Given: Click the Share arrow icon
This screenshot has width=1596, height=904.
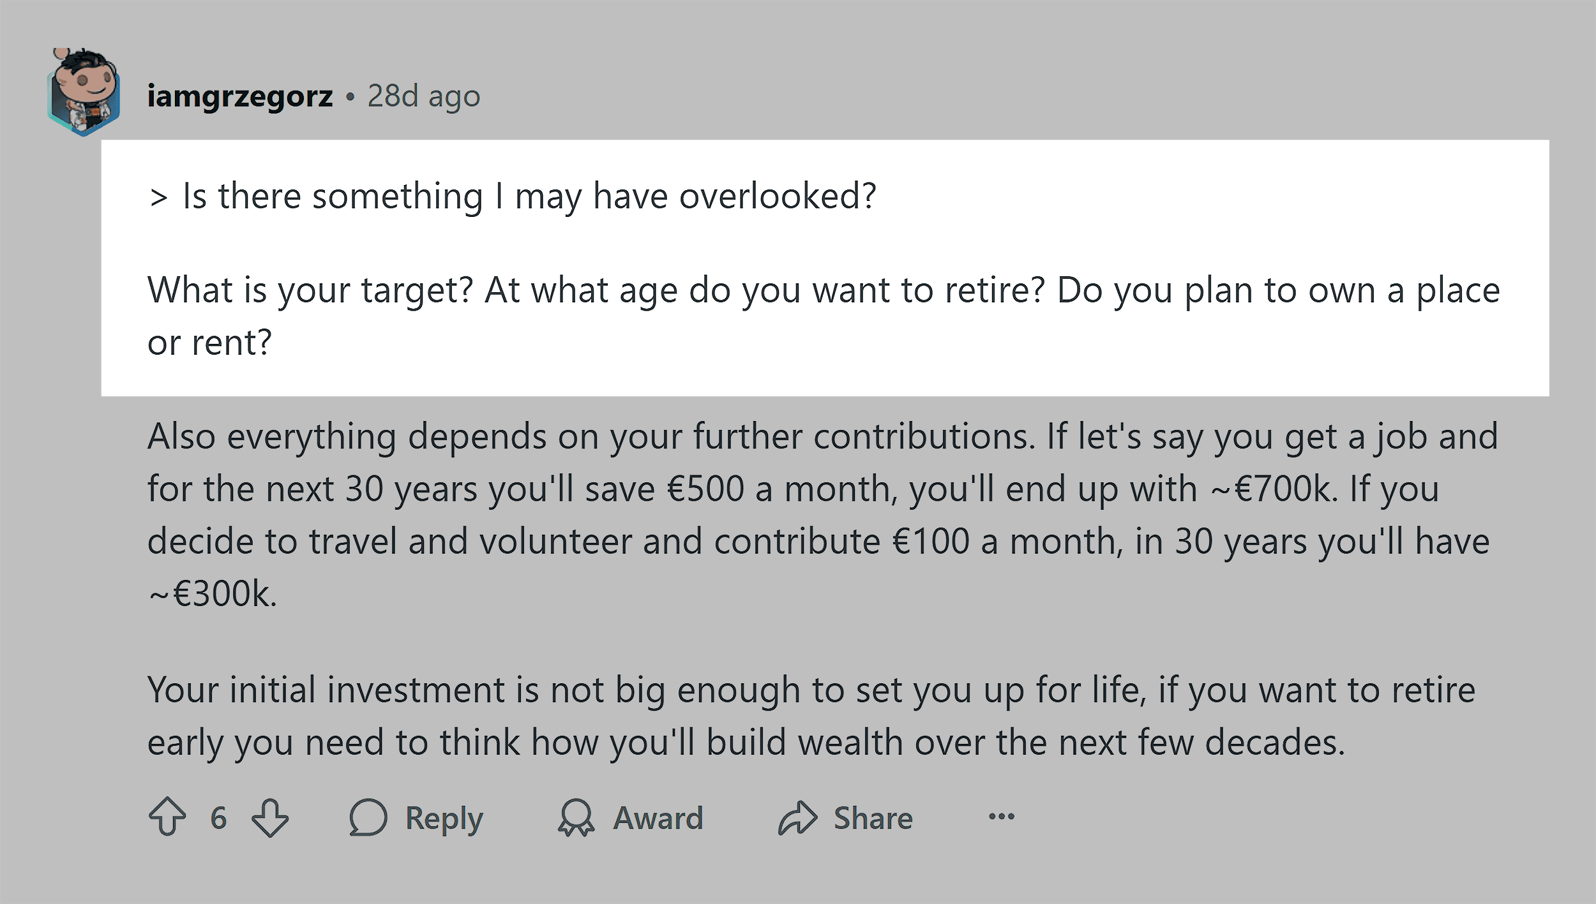Looking at the screenshot, I should tap(797, 817).
